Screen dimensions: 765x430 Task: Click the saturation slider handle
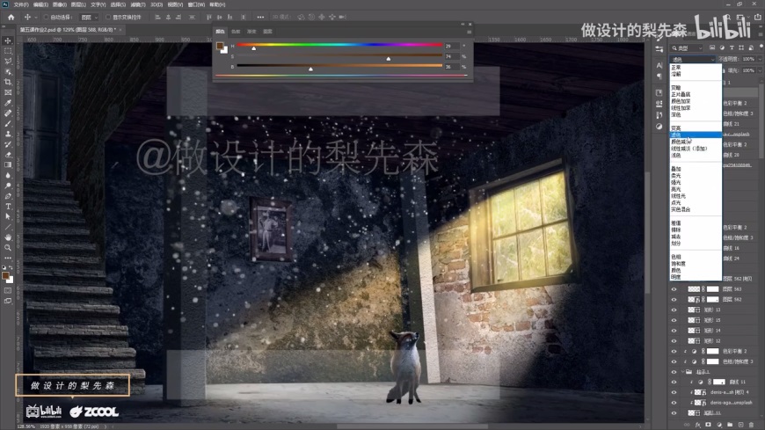point(389,59)
